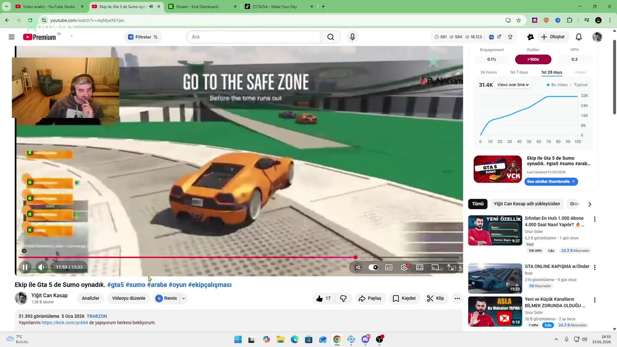The width and height of the screenshot is (617, 347).
Task: Open Sıfırdan En Hızlı 1.000 Abone video thumbnail
Action: [495, 230]
